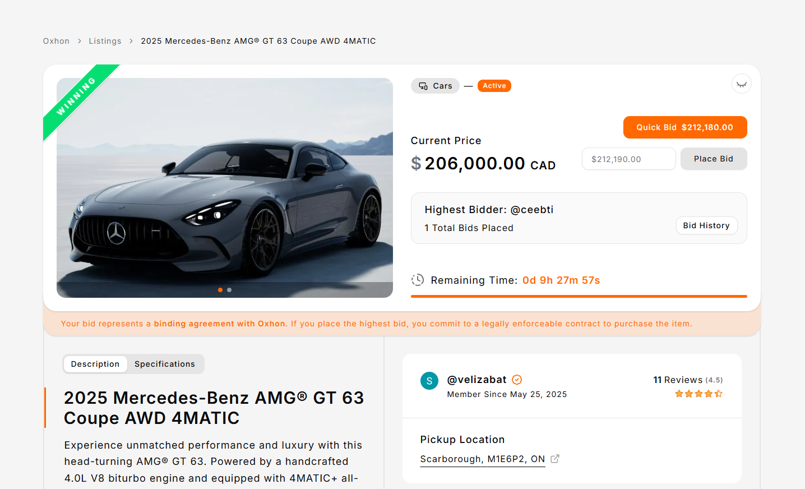
Task: Open the external link icon next to Scarborough
Action: click(554, 458)
